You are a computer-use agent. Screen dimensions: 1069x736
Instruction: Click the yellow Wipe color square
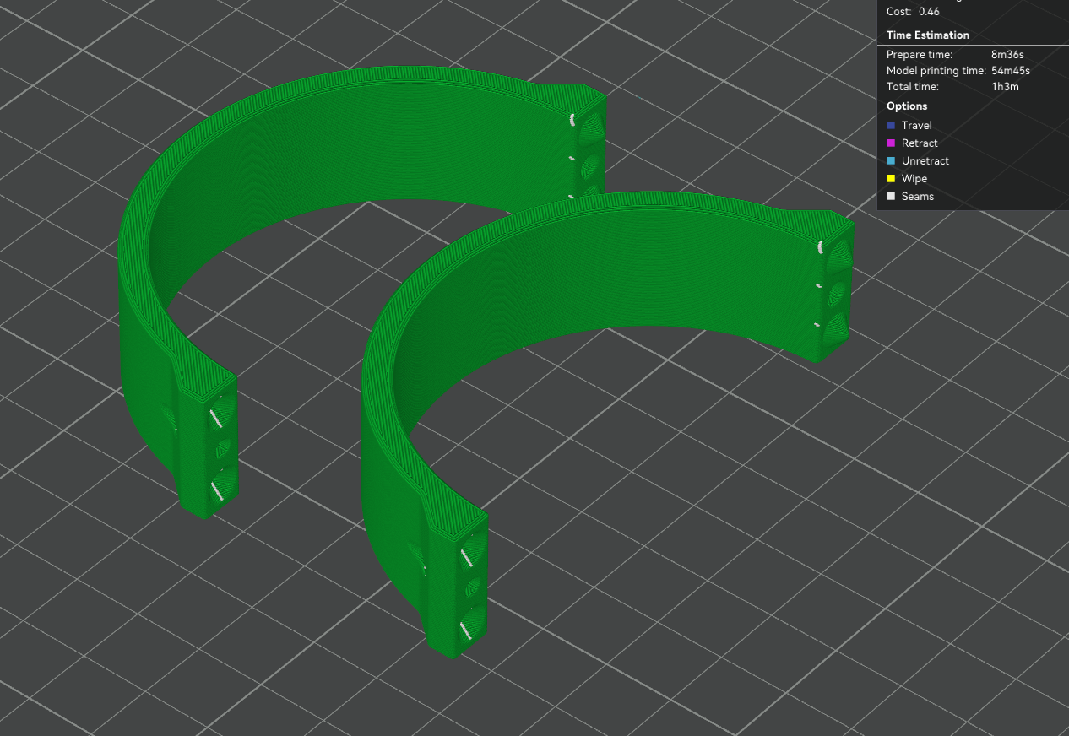click(891, 178)
